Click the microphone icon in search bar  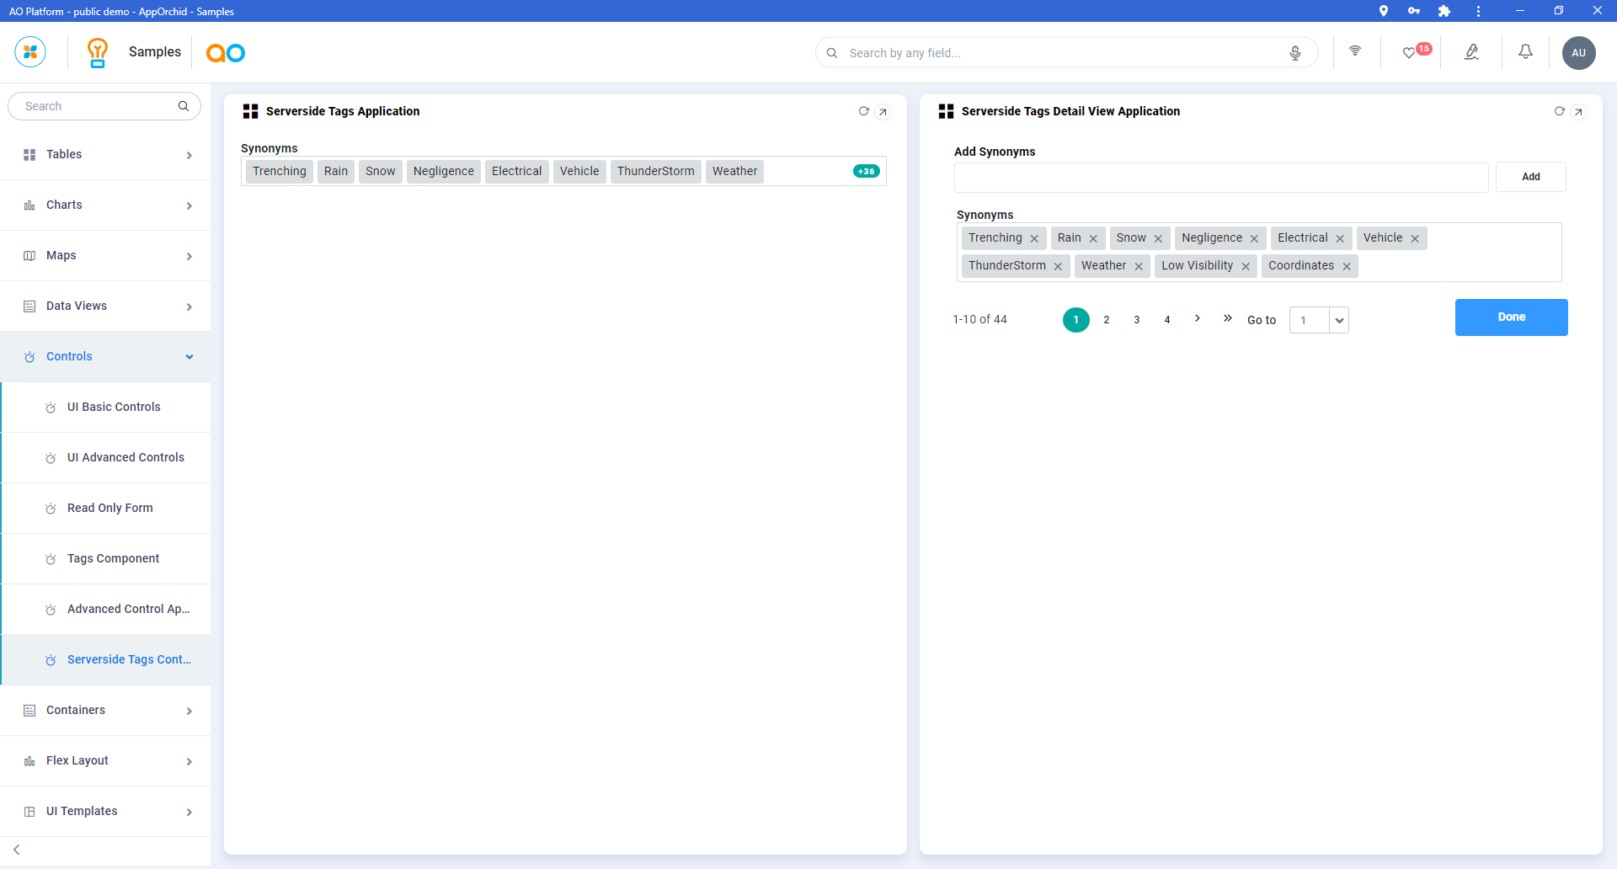[x=1295, y=53]
